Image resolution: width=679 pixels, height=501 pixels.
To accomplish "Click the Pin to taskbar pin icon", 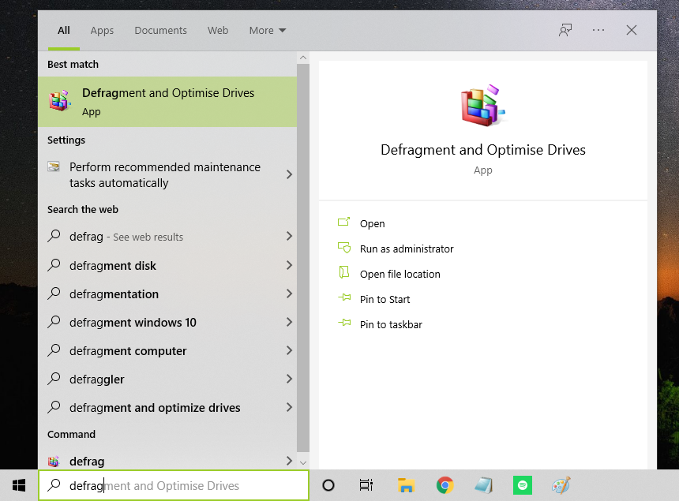I will 344,323.
